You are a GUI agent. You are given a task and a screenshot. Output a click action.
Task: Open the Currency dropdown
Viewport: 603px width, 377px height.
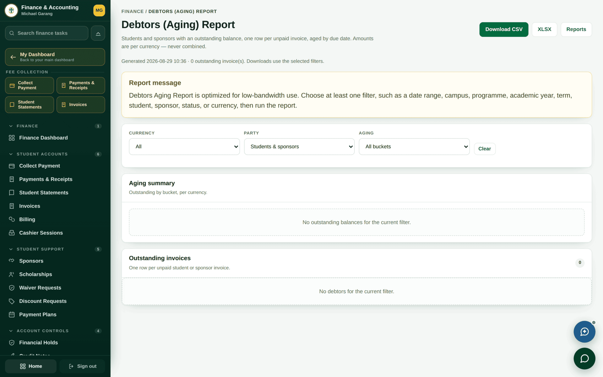click(x=184, y=147)
